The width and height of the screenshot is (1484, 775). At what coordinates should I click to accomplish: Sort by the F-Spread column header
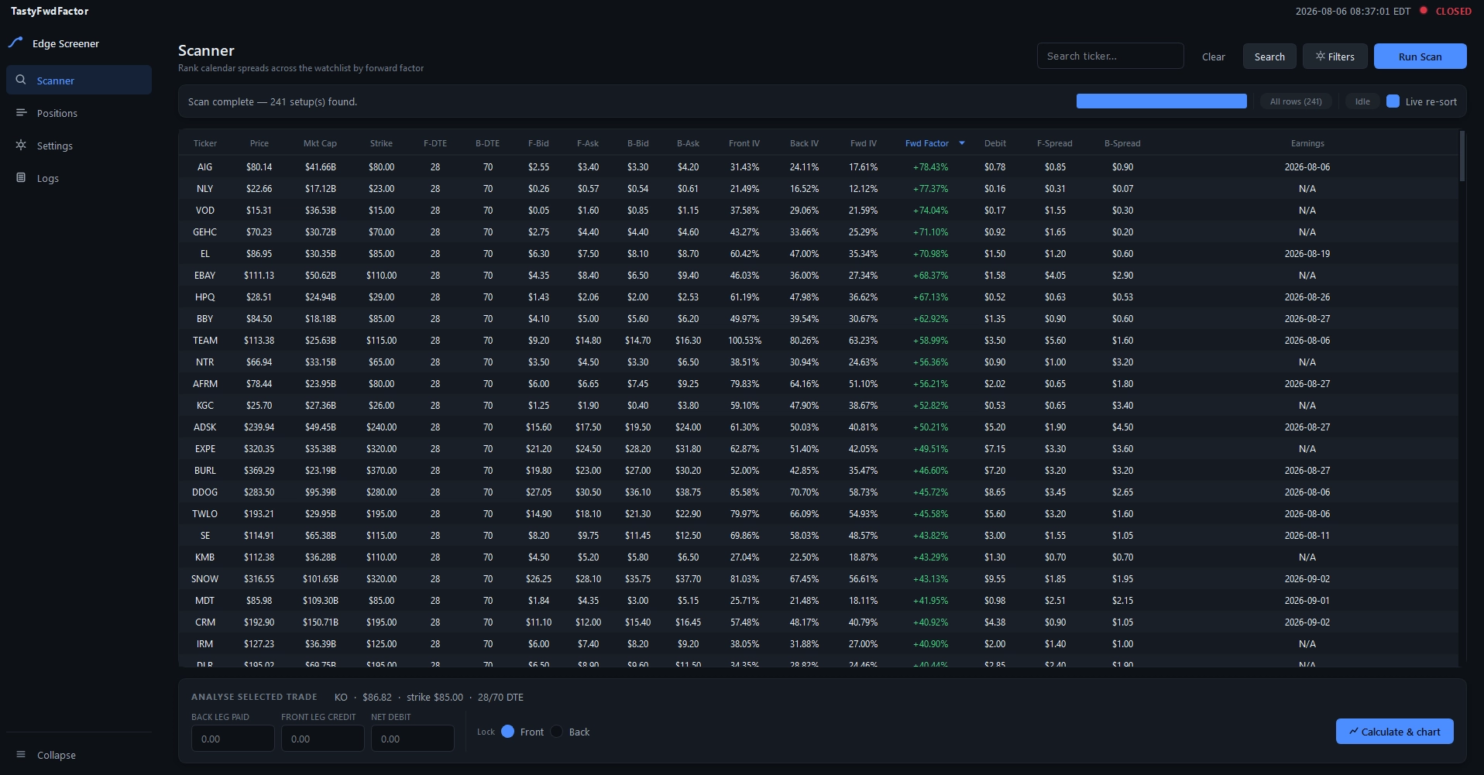(1055, 143)
